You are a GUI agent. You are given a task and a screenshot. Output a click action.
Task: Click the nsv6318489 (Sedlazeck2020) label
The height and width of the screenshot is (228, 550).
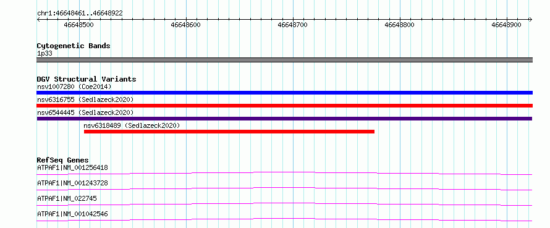click(132, 125)
